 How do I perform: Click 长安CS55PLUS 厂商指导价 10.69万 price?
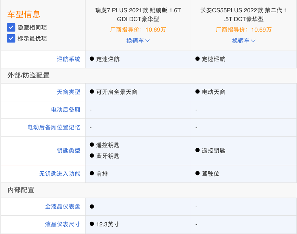(243, 30)
